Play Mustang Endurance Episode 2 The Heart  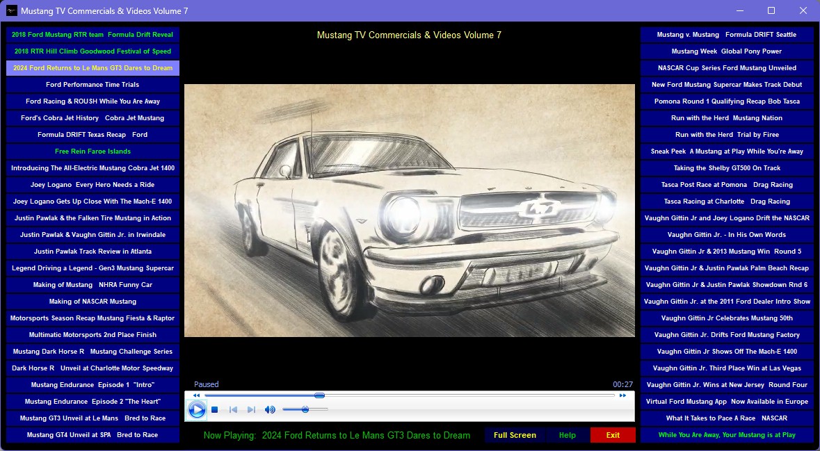(93, 402)
